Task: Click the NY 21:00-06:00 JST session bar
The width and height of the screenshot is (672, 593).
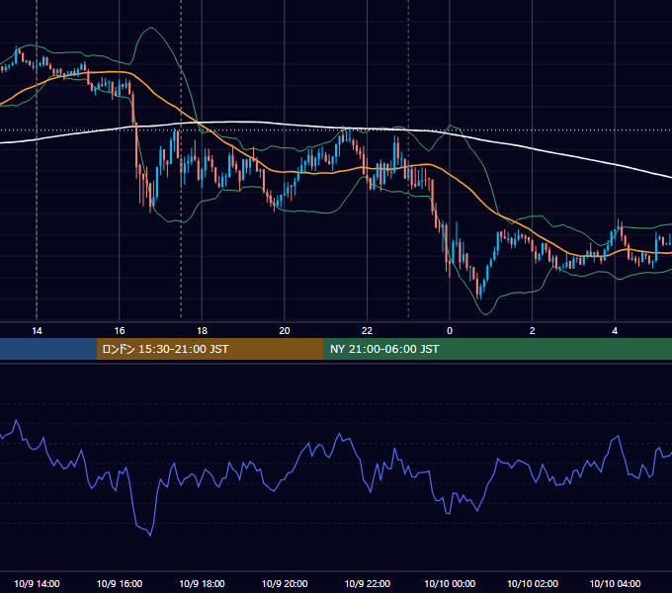Action: [497, 349]
